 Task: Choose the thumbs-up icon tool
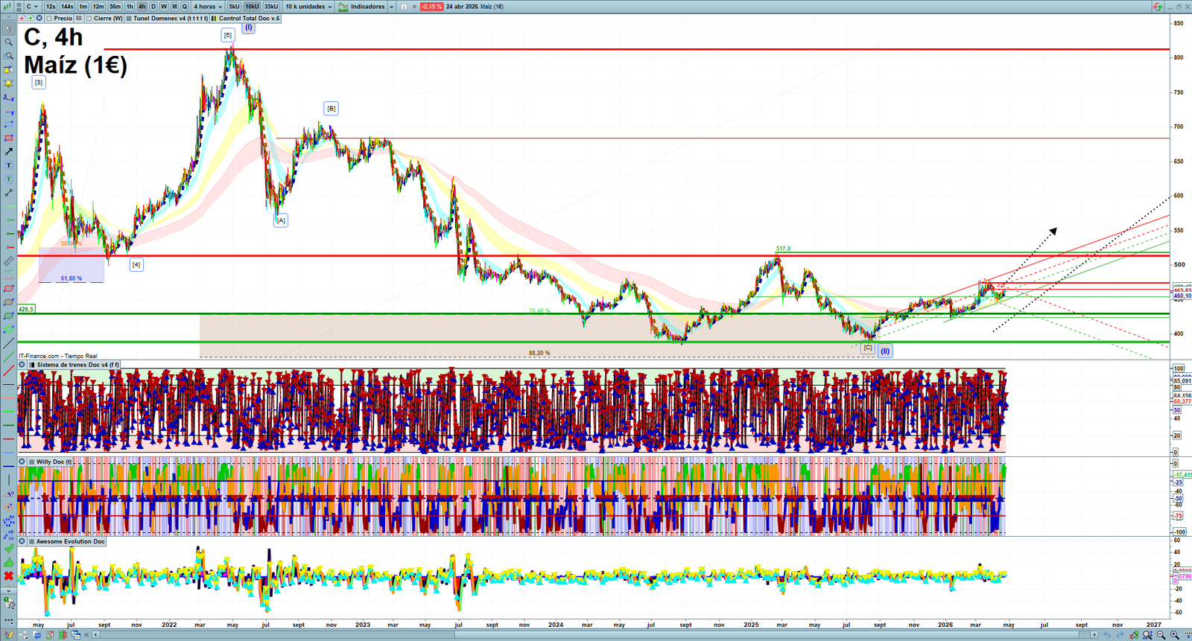tap(8, 563)
